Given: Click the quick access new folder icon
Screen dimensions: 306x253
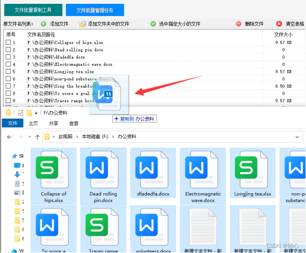Looking at the screenshot, I should [x=29, y=113].
